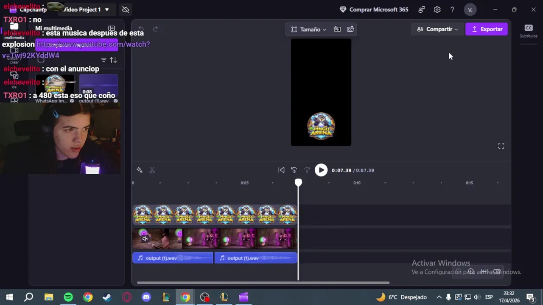Image resolution: width=543 pixels, height=305 pixels.
Task: Open the Video Project 1 title dropdown
Action: pyautogui.click(x=86, y=10)
